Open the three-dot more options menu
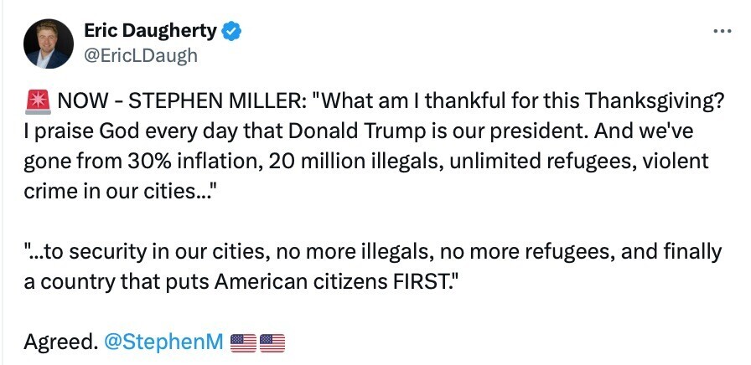The width and height of the screenshot is (751, 365). tap(721, 32)
